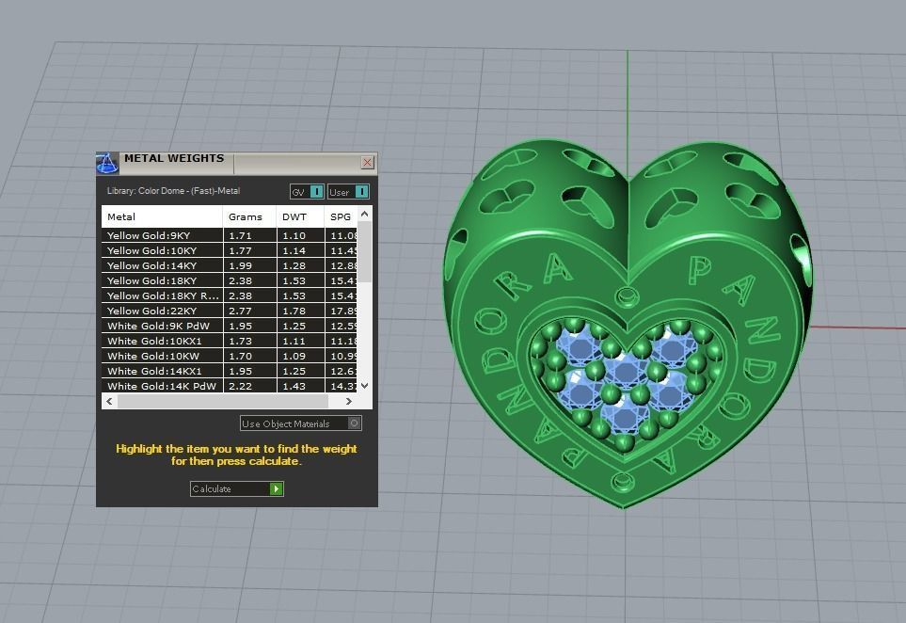Select the Yellow Gold:18KY R... row
This screenshot has width=906, height=623.
click(230, 296)
